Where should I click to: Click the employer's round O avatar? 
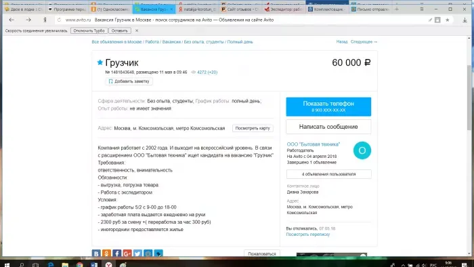362,150
